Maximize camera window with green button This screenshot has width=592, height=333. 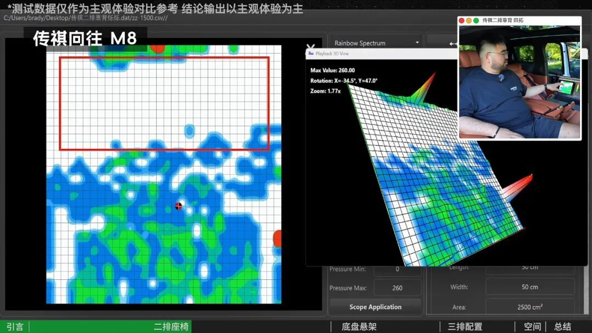click(x=476, y=20)
